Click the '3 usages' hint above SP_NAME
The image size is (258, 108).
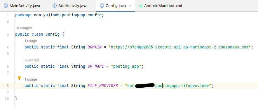[x=32, y=60]
